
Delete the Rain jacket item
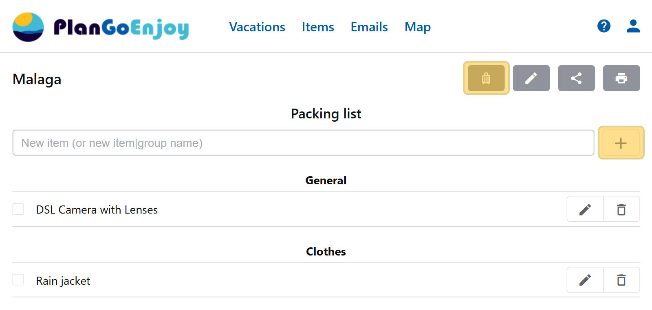(x=621, y=280)
